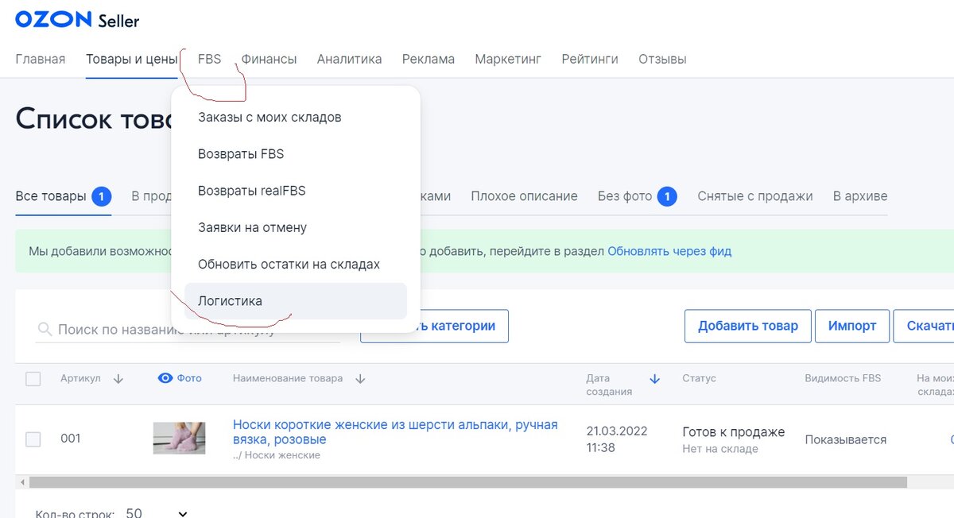
Task: Switch to Без фото tab
Action: pos(637,196)
